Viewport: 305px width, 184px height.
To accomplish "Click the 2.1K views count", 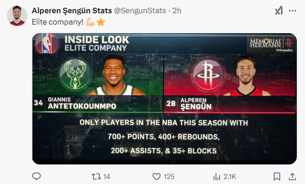I will (x=230, y=177).
